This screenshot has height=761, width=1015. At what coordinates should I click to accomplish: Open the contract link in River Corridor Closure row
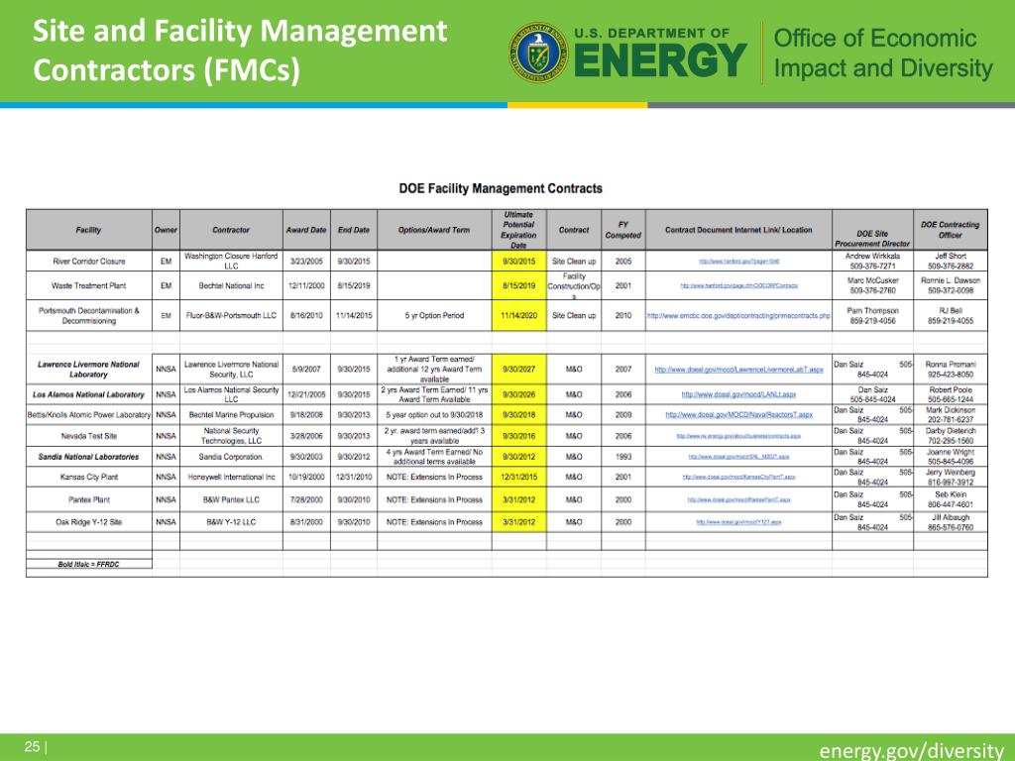point(738,262)
